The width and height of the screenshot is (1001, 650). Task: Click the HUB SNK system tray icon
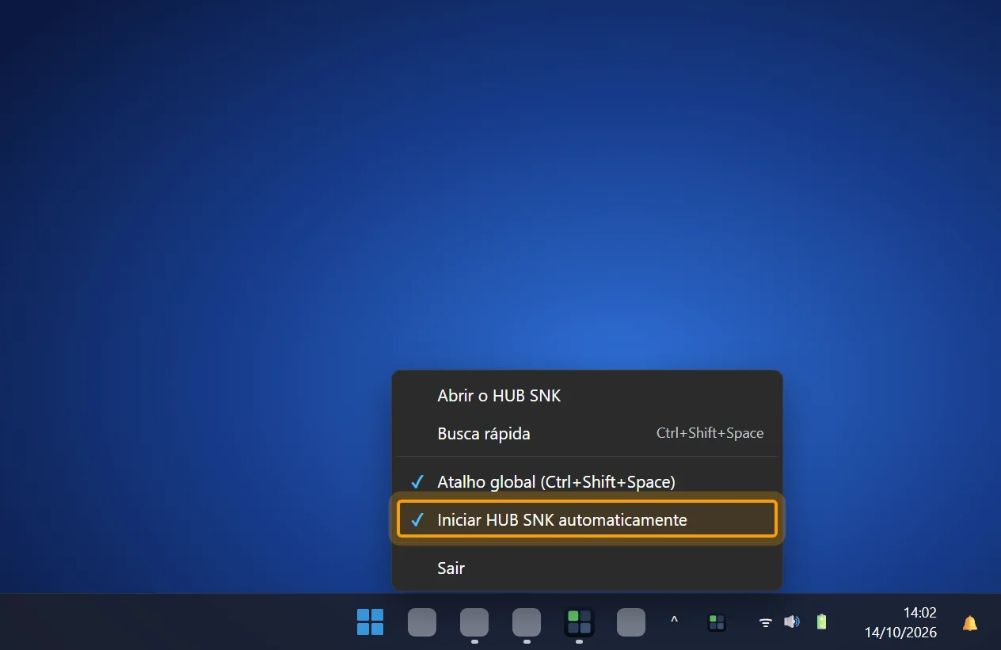pos(717,622)
